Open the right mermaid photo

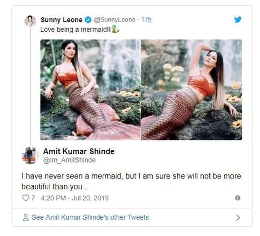[x=192, y=89]
